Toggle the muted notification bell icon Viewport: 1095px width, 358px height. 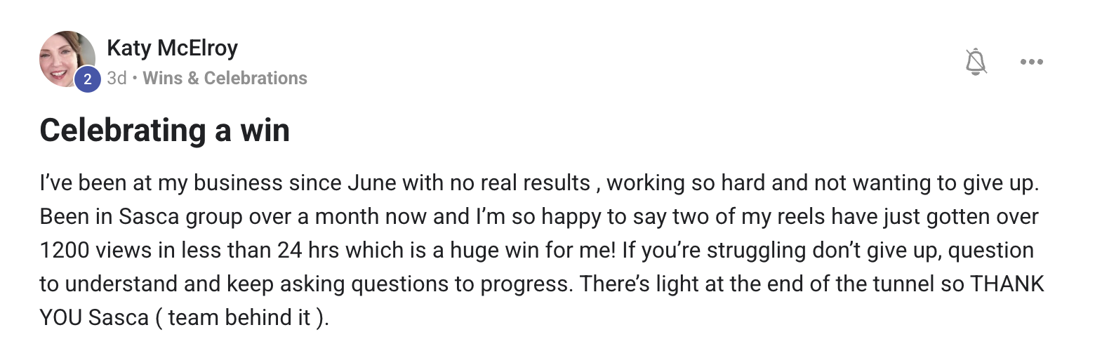point(976,62)
